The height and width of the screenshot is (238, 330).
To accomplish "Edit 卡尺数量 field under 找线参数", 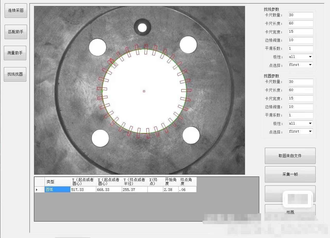I will point(301,15).
